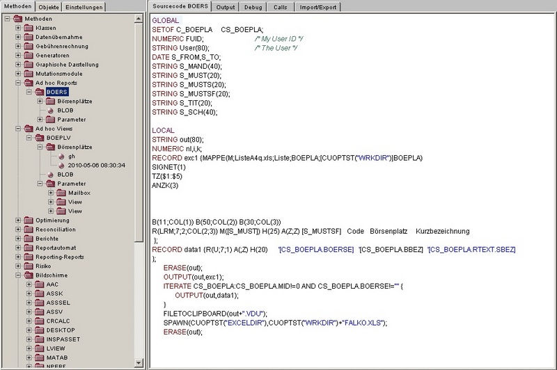Click the BLOB node icon under BOERS
The width and height of the screenshot is (557, 370).
(51, 110)
